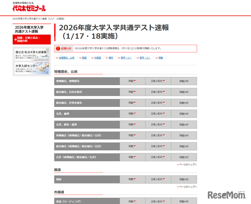Open 大学入試センター banner
The height and width of the screenshot is (204, 251).
click(x=32, y=68)
